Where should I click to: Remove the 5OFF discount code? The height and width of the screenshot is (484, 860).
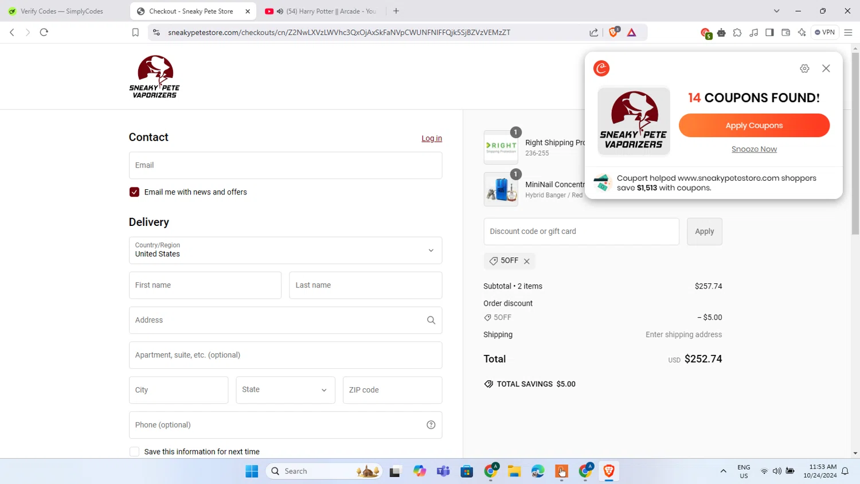point(526,261)
